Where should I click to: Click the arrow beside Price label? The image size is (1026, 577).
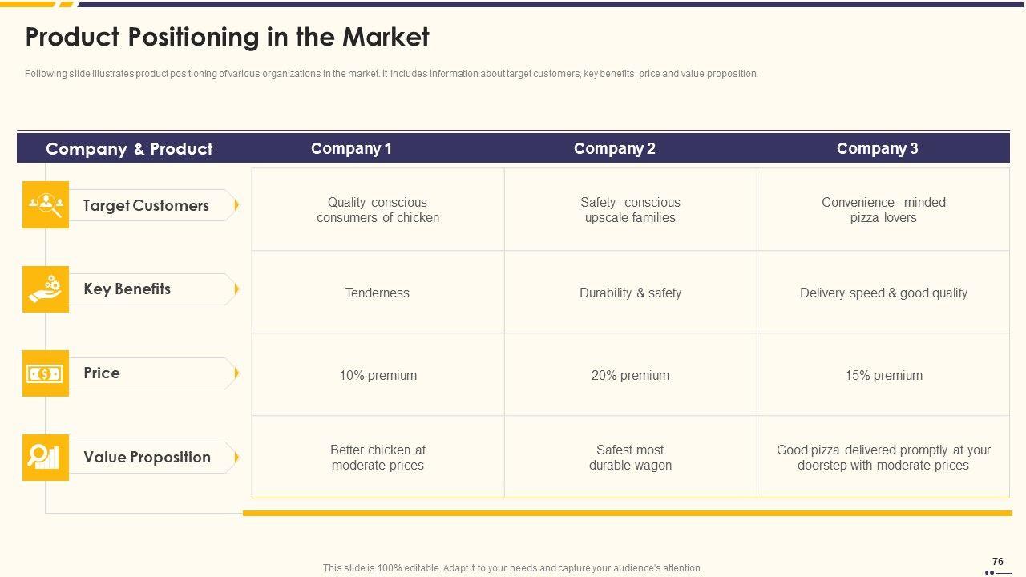236,373
